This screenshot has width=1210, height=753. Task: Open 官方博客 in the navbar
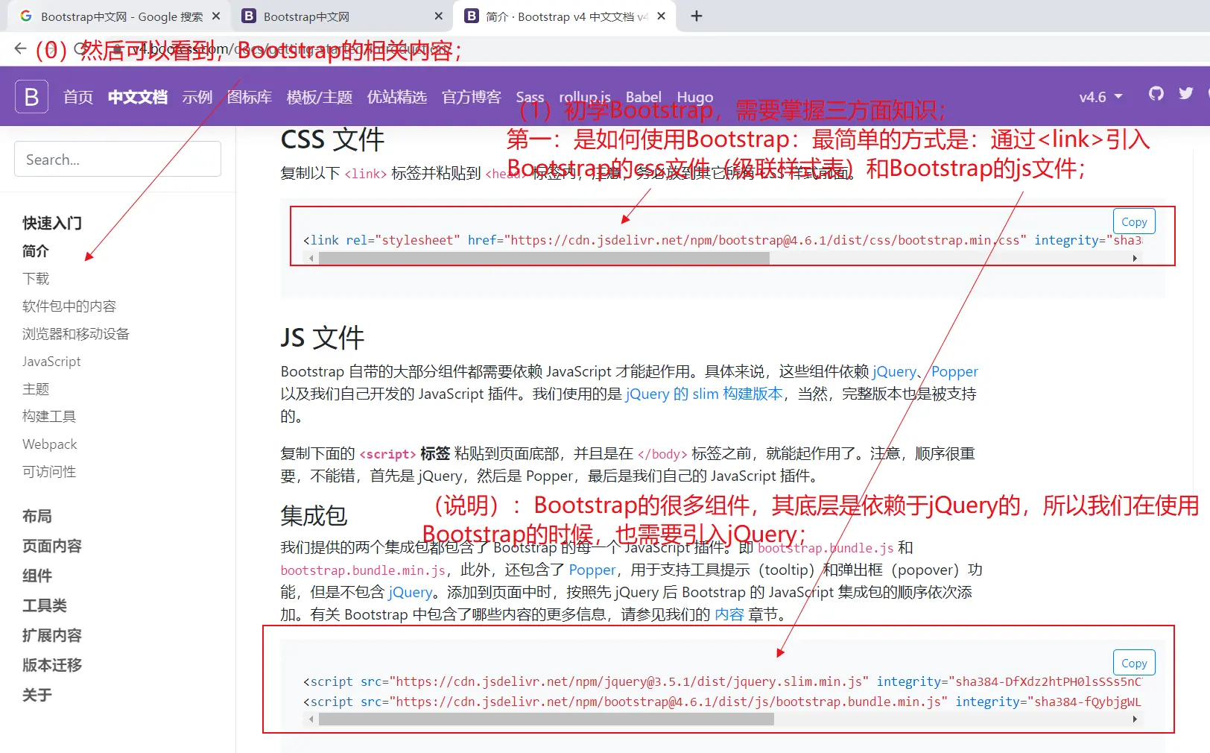pos(472,97)
